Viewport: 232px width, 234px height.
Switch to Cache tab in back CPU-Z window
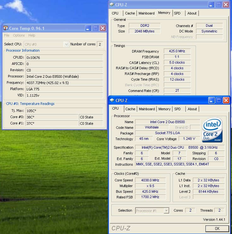click(130, 13)
